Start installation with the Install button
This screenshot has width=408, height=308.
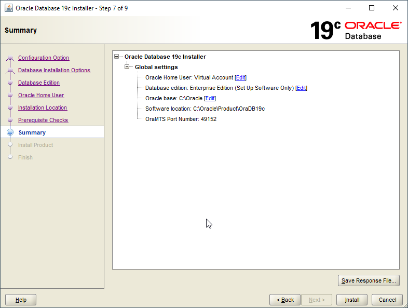(352, 300)
